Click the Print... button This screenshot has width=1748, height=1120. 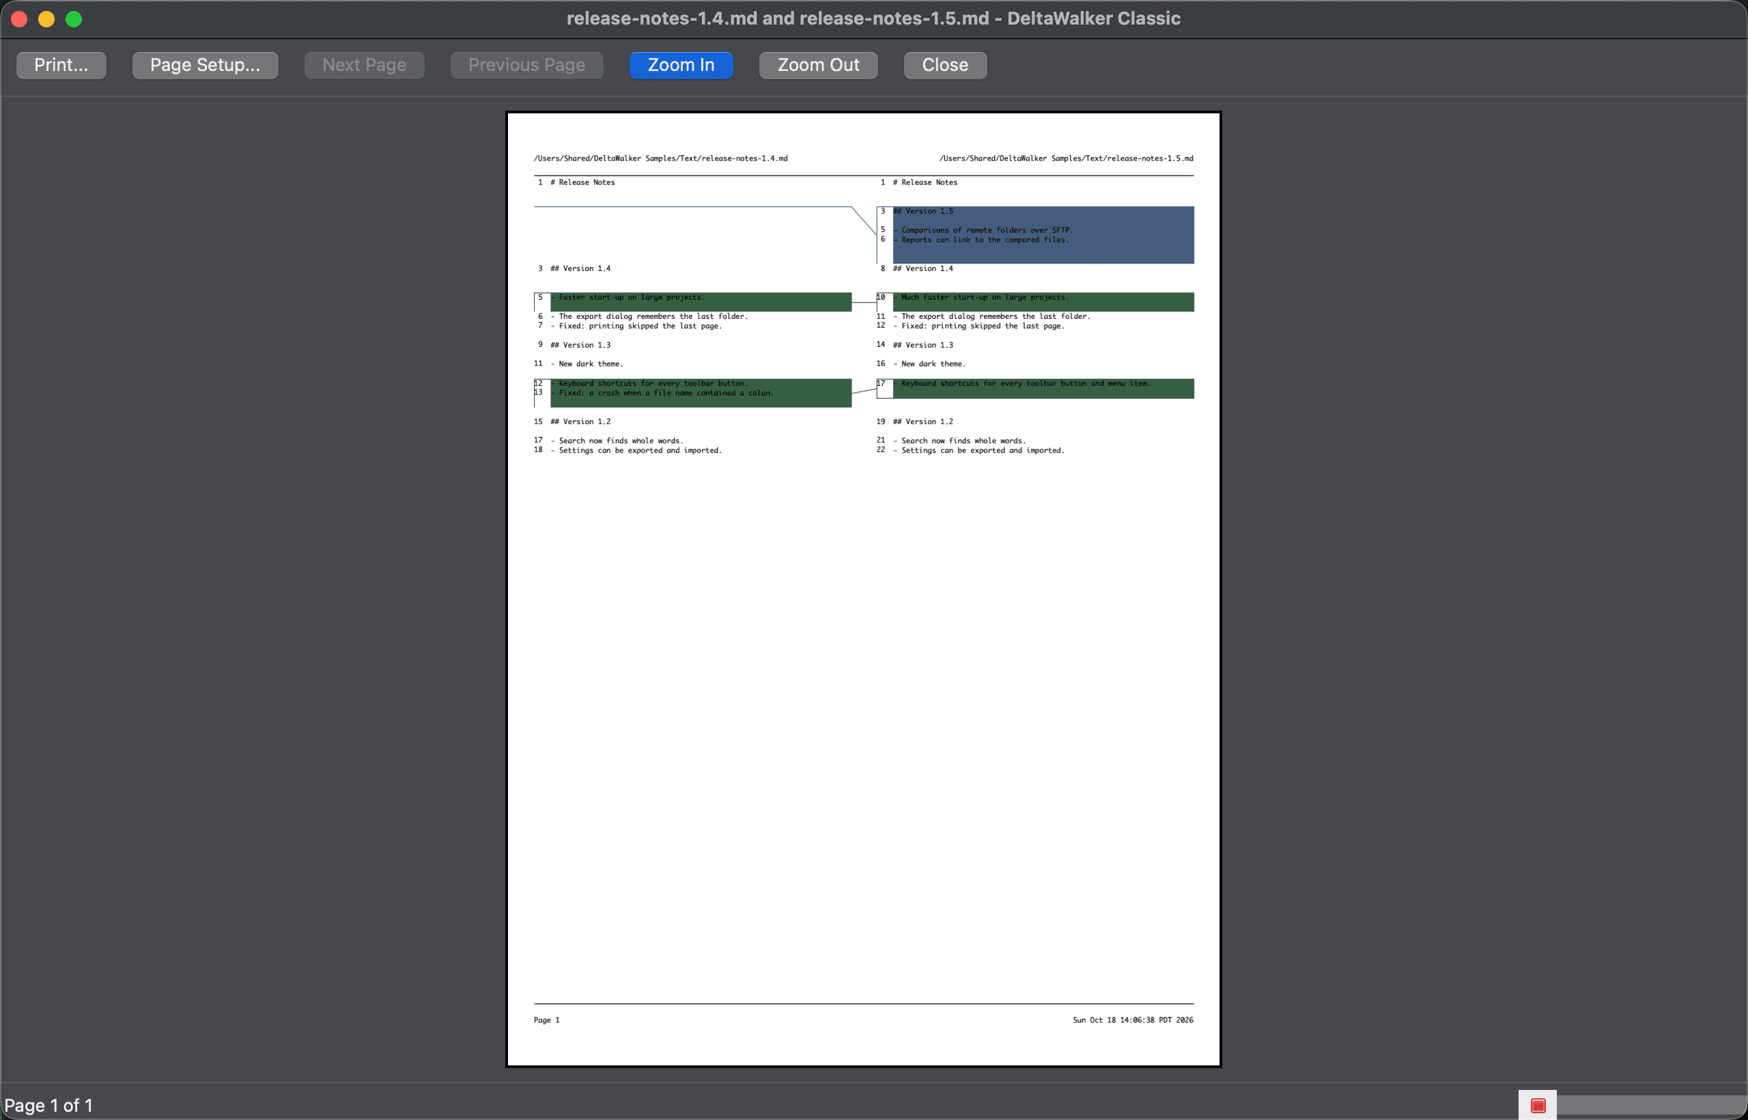coord(61,66)
